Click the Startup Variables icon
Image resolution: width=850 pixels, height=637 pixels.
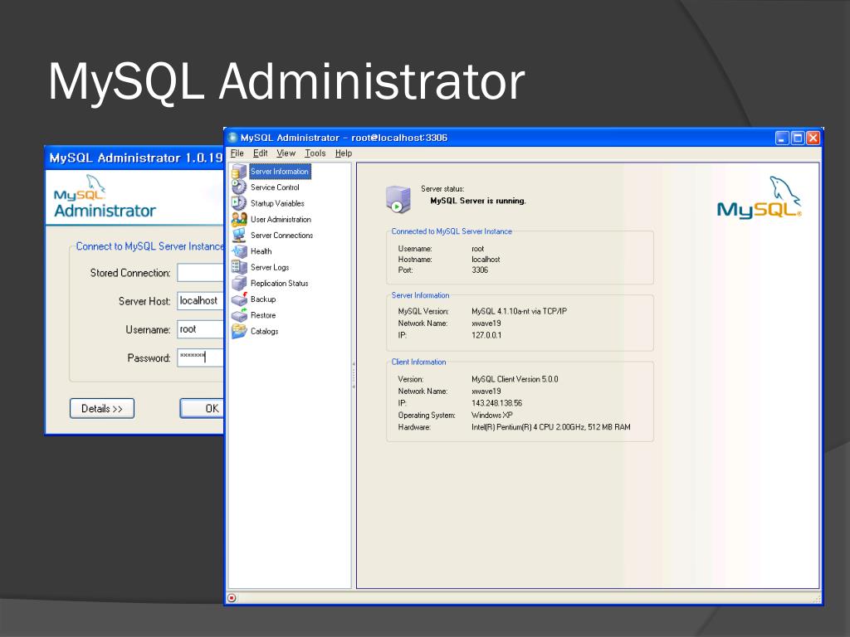[239, 203]
